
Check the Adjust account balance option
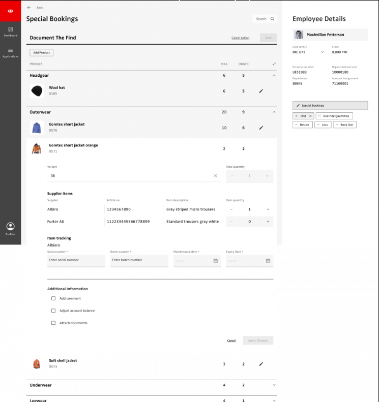pyautogui.click(x=53, y=311)
